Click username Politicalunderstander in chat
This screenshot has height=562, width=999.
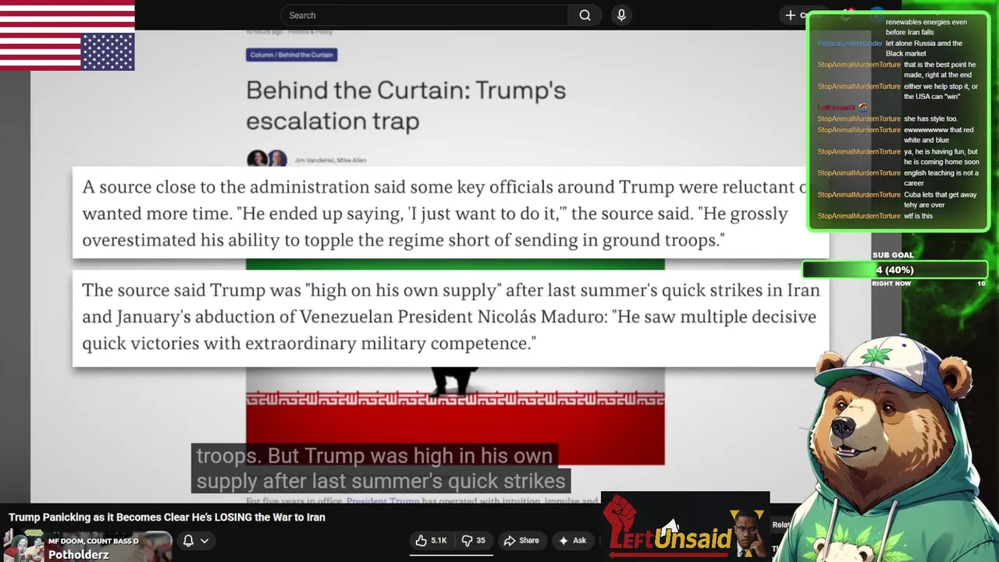pos(850,44)
